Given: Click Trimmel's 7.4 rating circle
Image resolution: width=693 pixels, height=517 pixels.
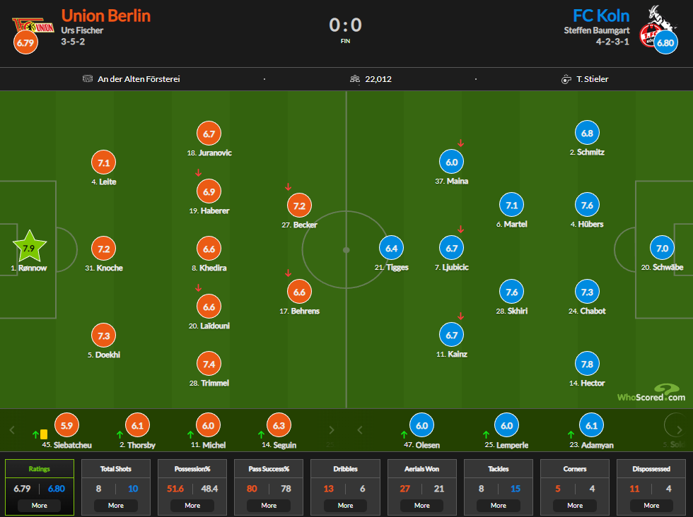Looking at the screenshot, I should click(x=209, y=364).
